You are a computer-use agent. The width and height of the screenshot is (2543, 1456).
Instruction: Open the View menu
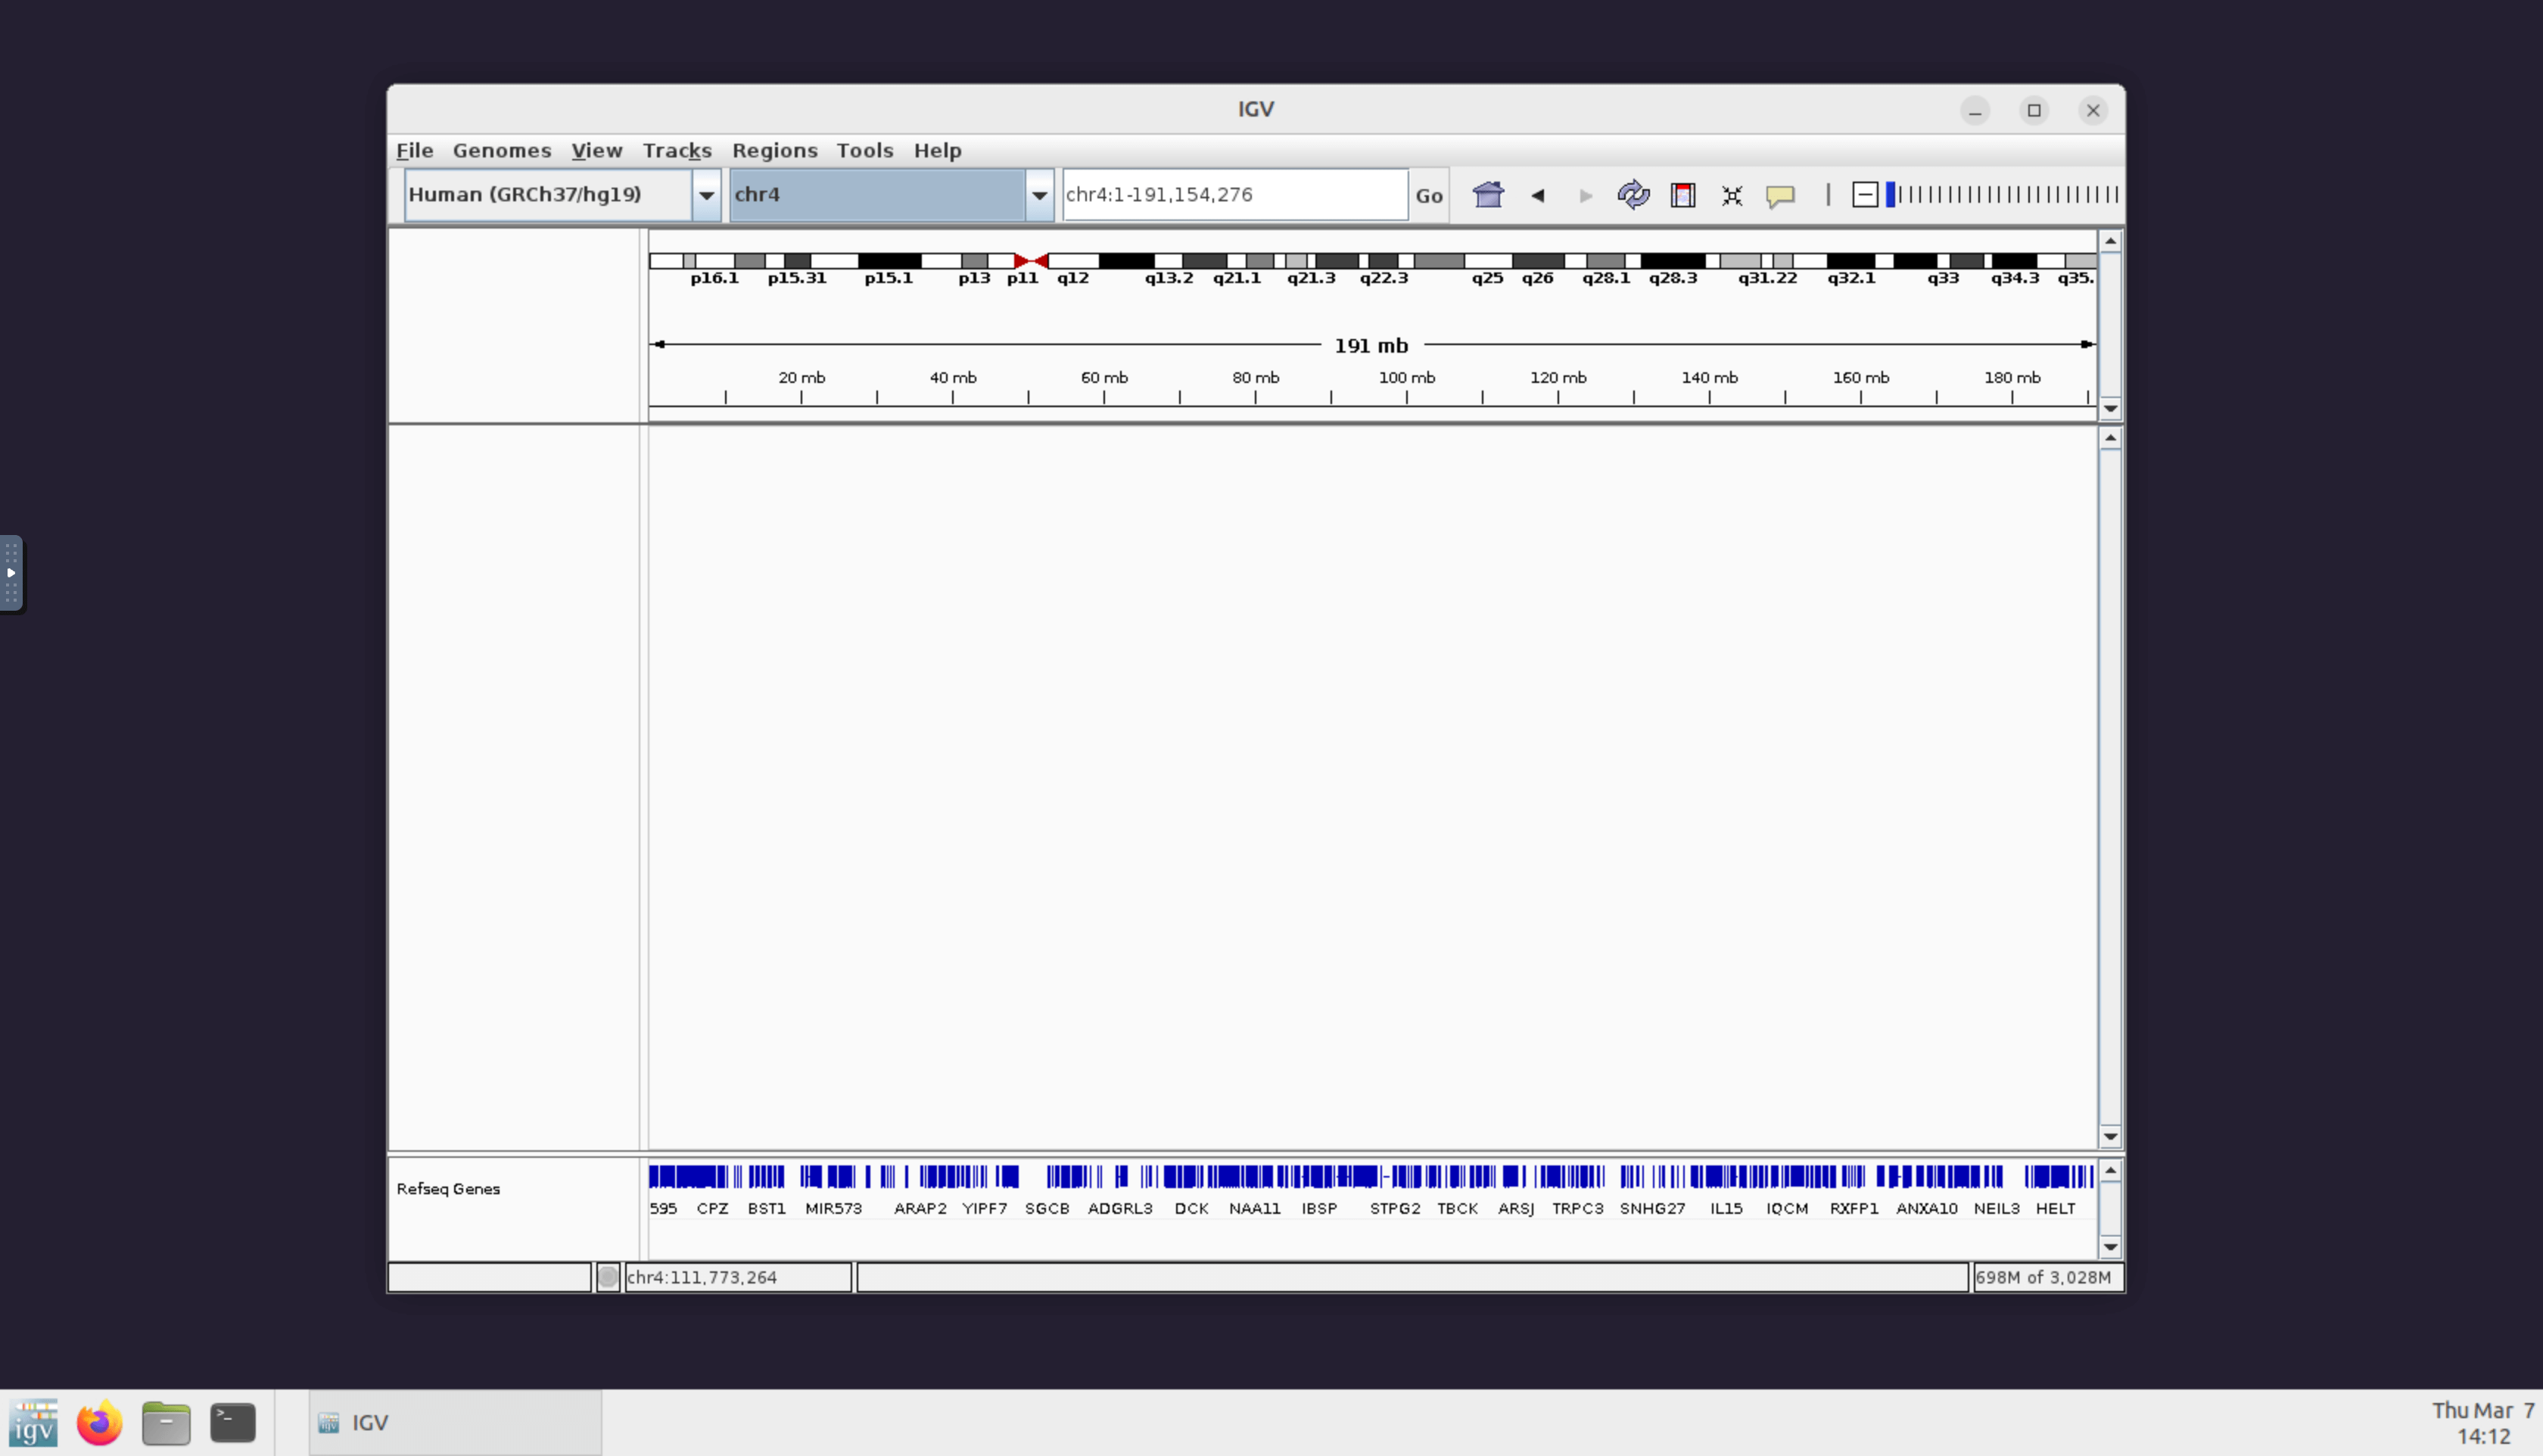click(x=597, y=150)
